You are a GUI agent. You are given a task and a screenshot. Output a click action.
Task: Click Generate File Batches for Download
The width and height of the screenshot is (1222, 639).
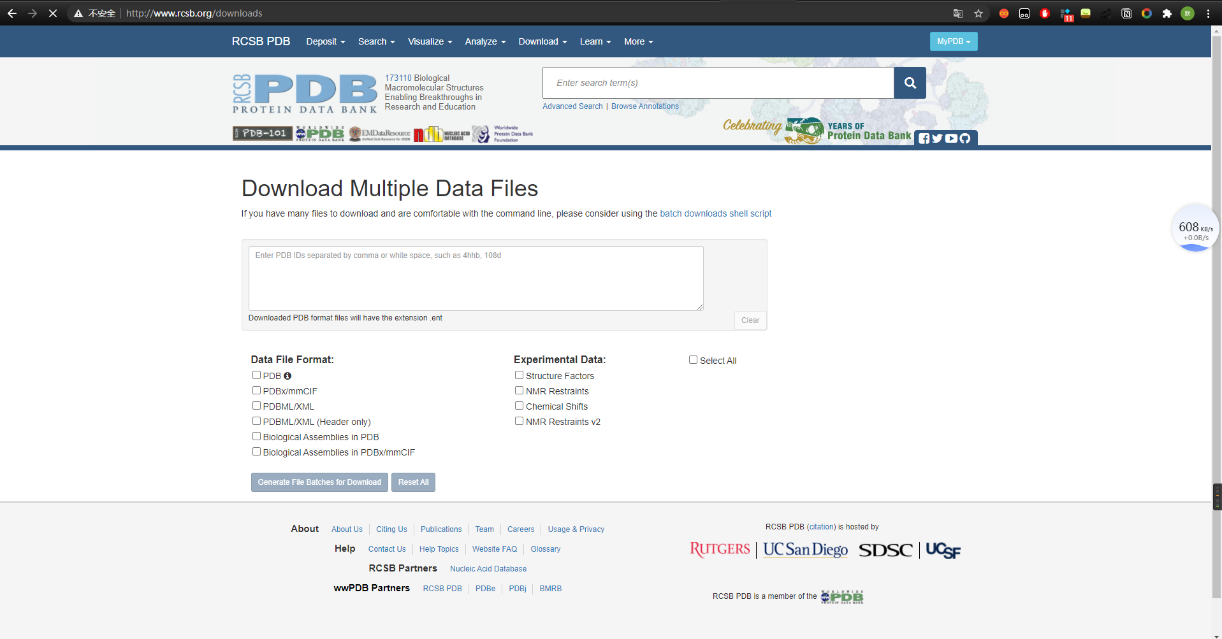(319, 482)
